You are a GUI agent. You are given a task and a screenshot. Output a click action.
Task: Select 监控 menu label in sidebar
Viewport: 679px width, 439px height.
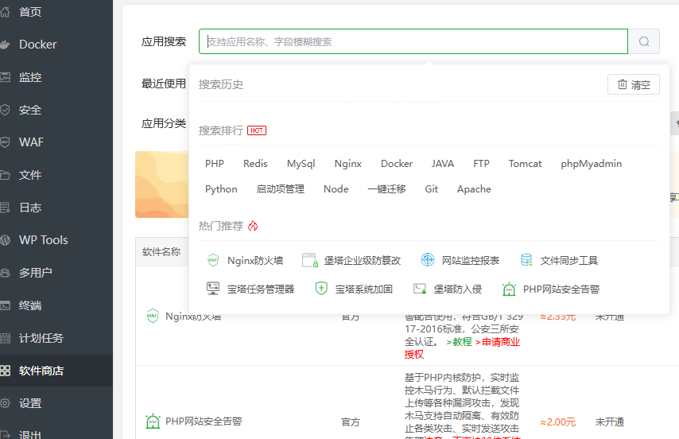point(30,77)
